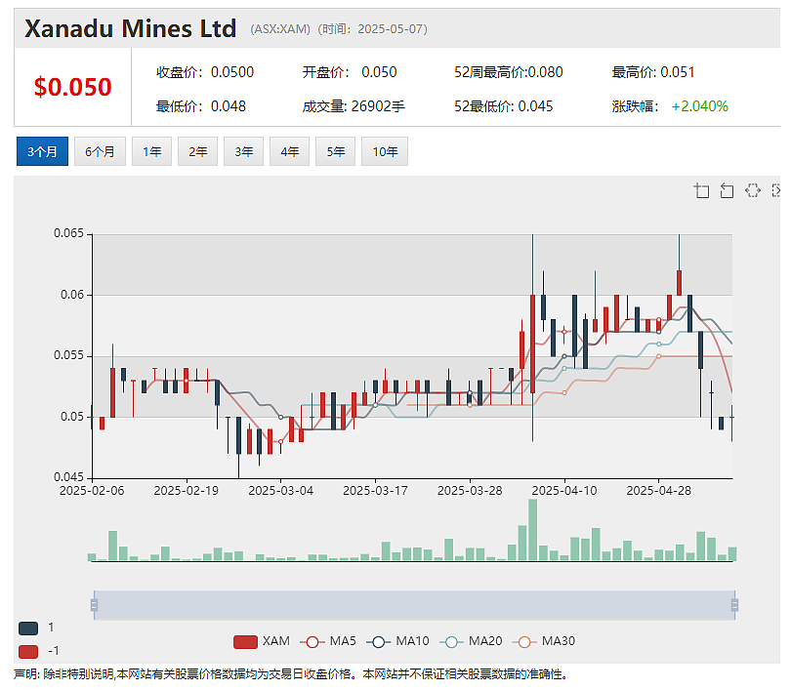This screenshot has height=690, width=791.
Task: Click the 0.065 y-axis label
Action: point(68,233)
